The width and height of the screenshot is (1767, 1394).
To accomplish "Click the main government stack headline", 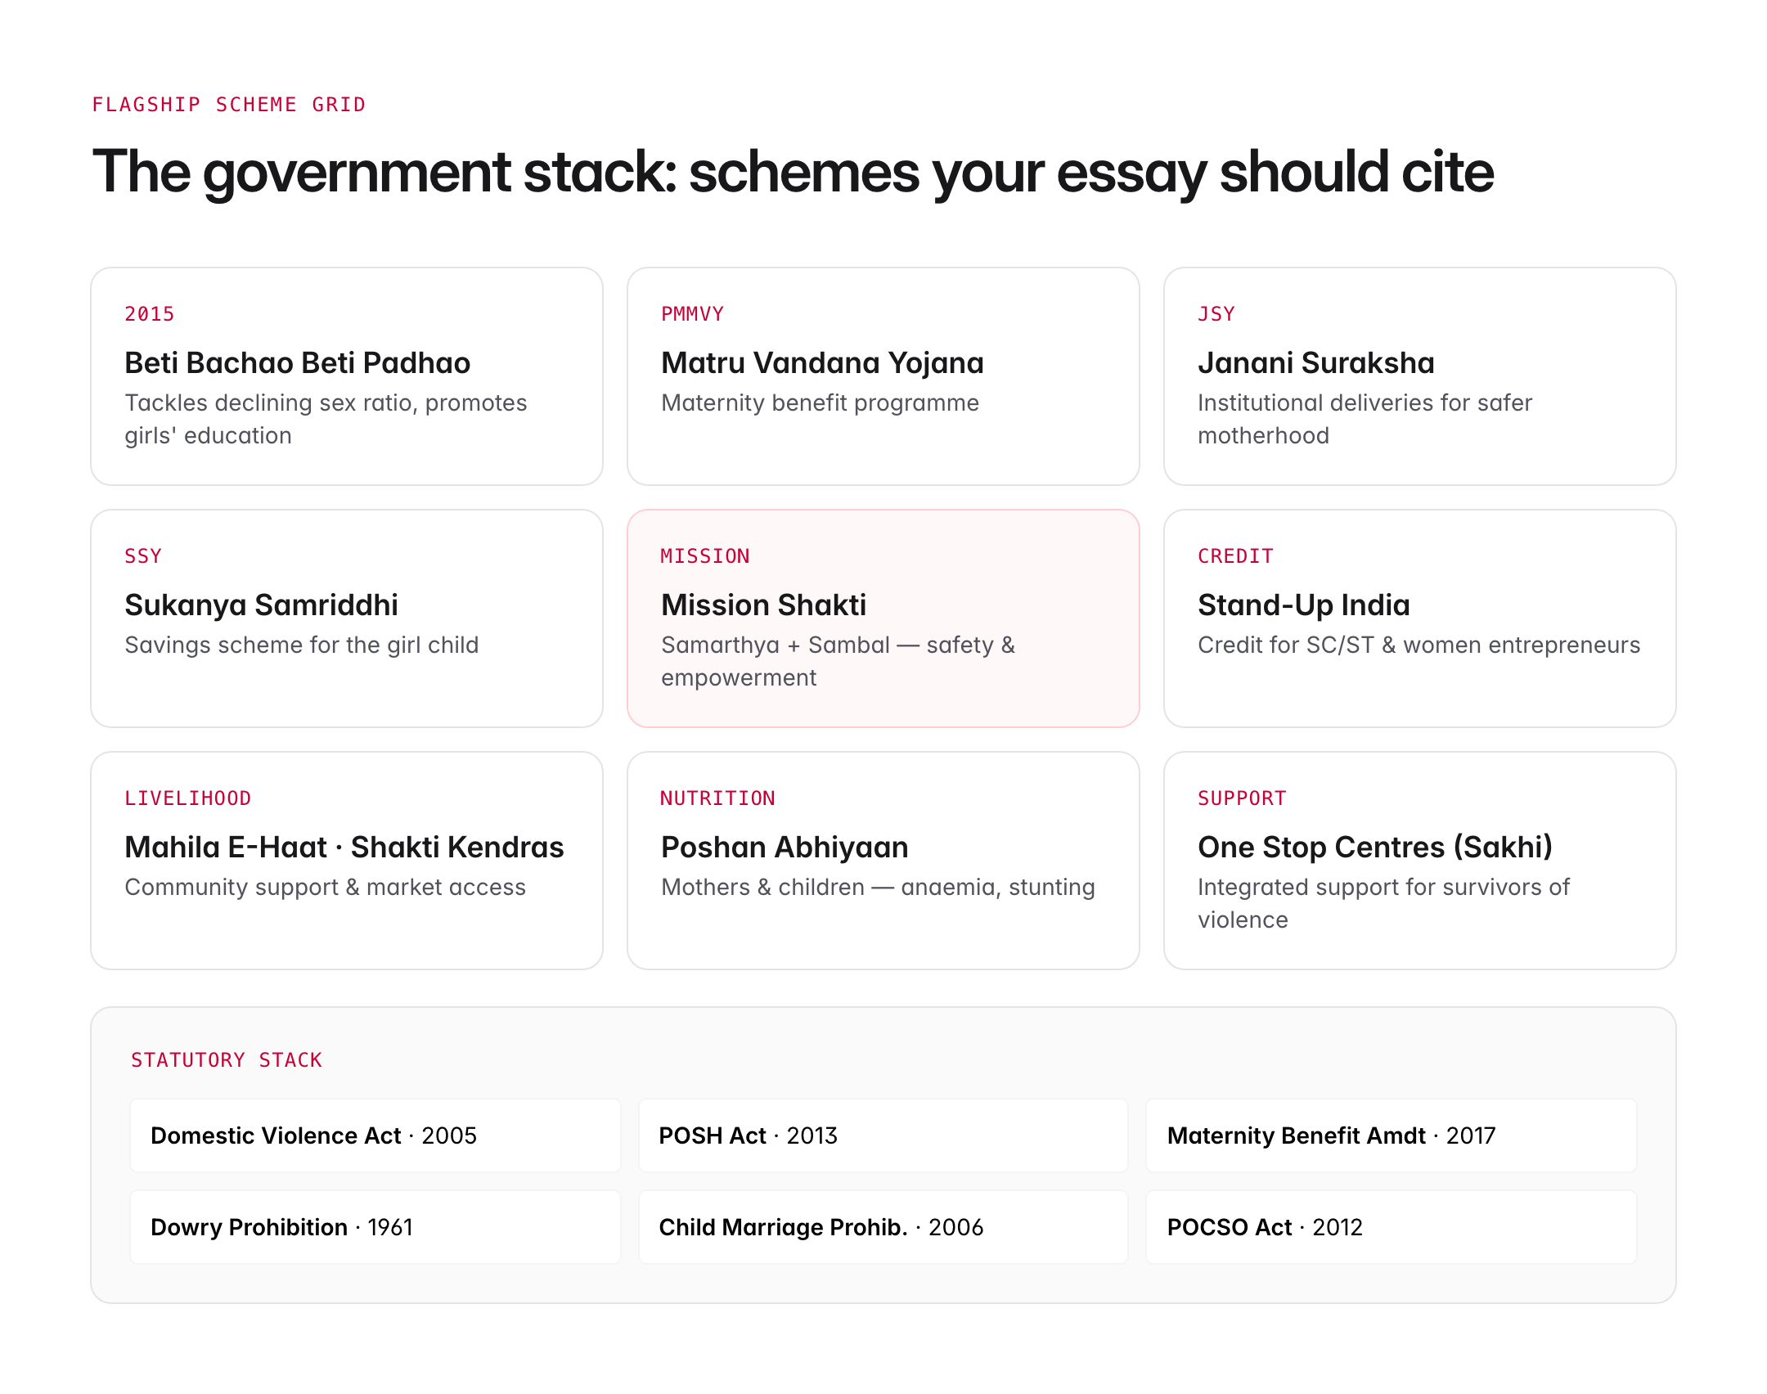I will coord(793,172).
